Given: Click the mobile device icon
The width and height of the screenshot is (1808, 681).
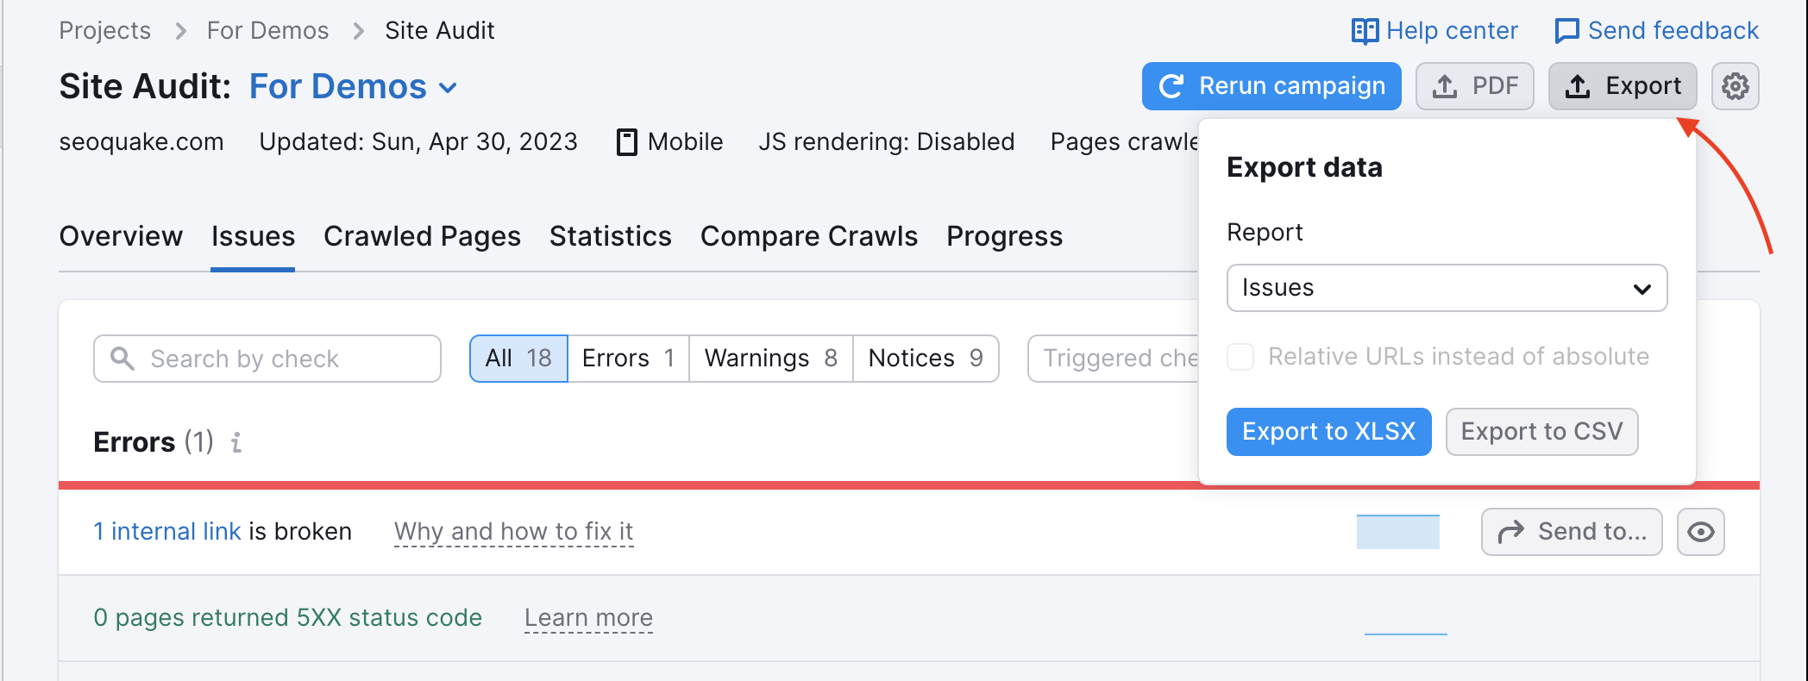Looking at the screenshot, I should click(x=627, y=141).
